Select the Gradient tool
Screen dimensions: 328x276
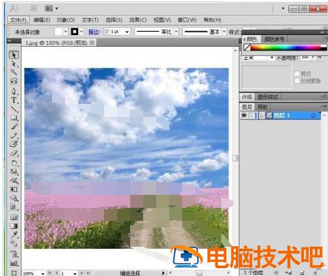tap(14, 226)
